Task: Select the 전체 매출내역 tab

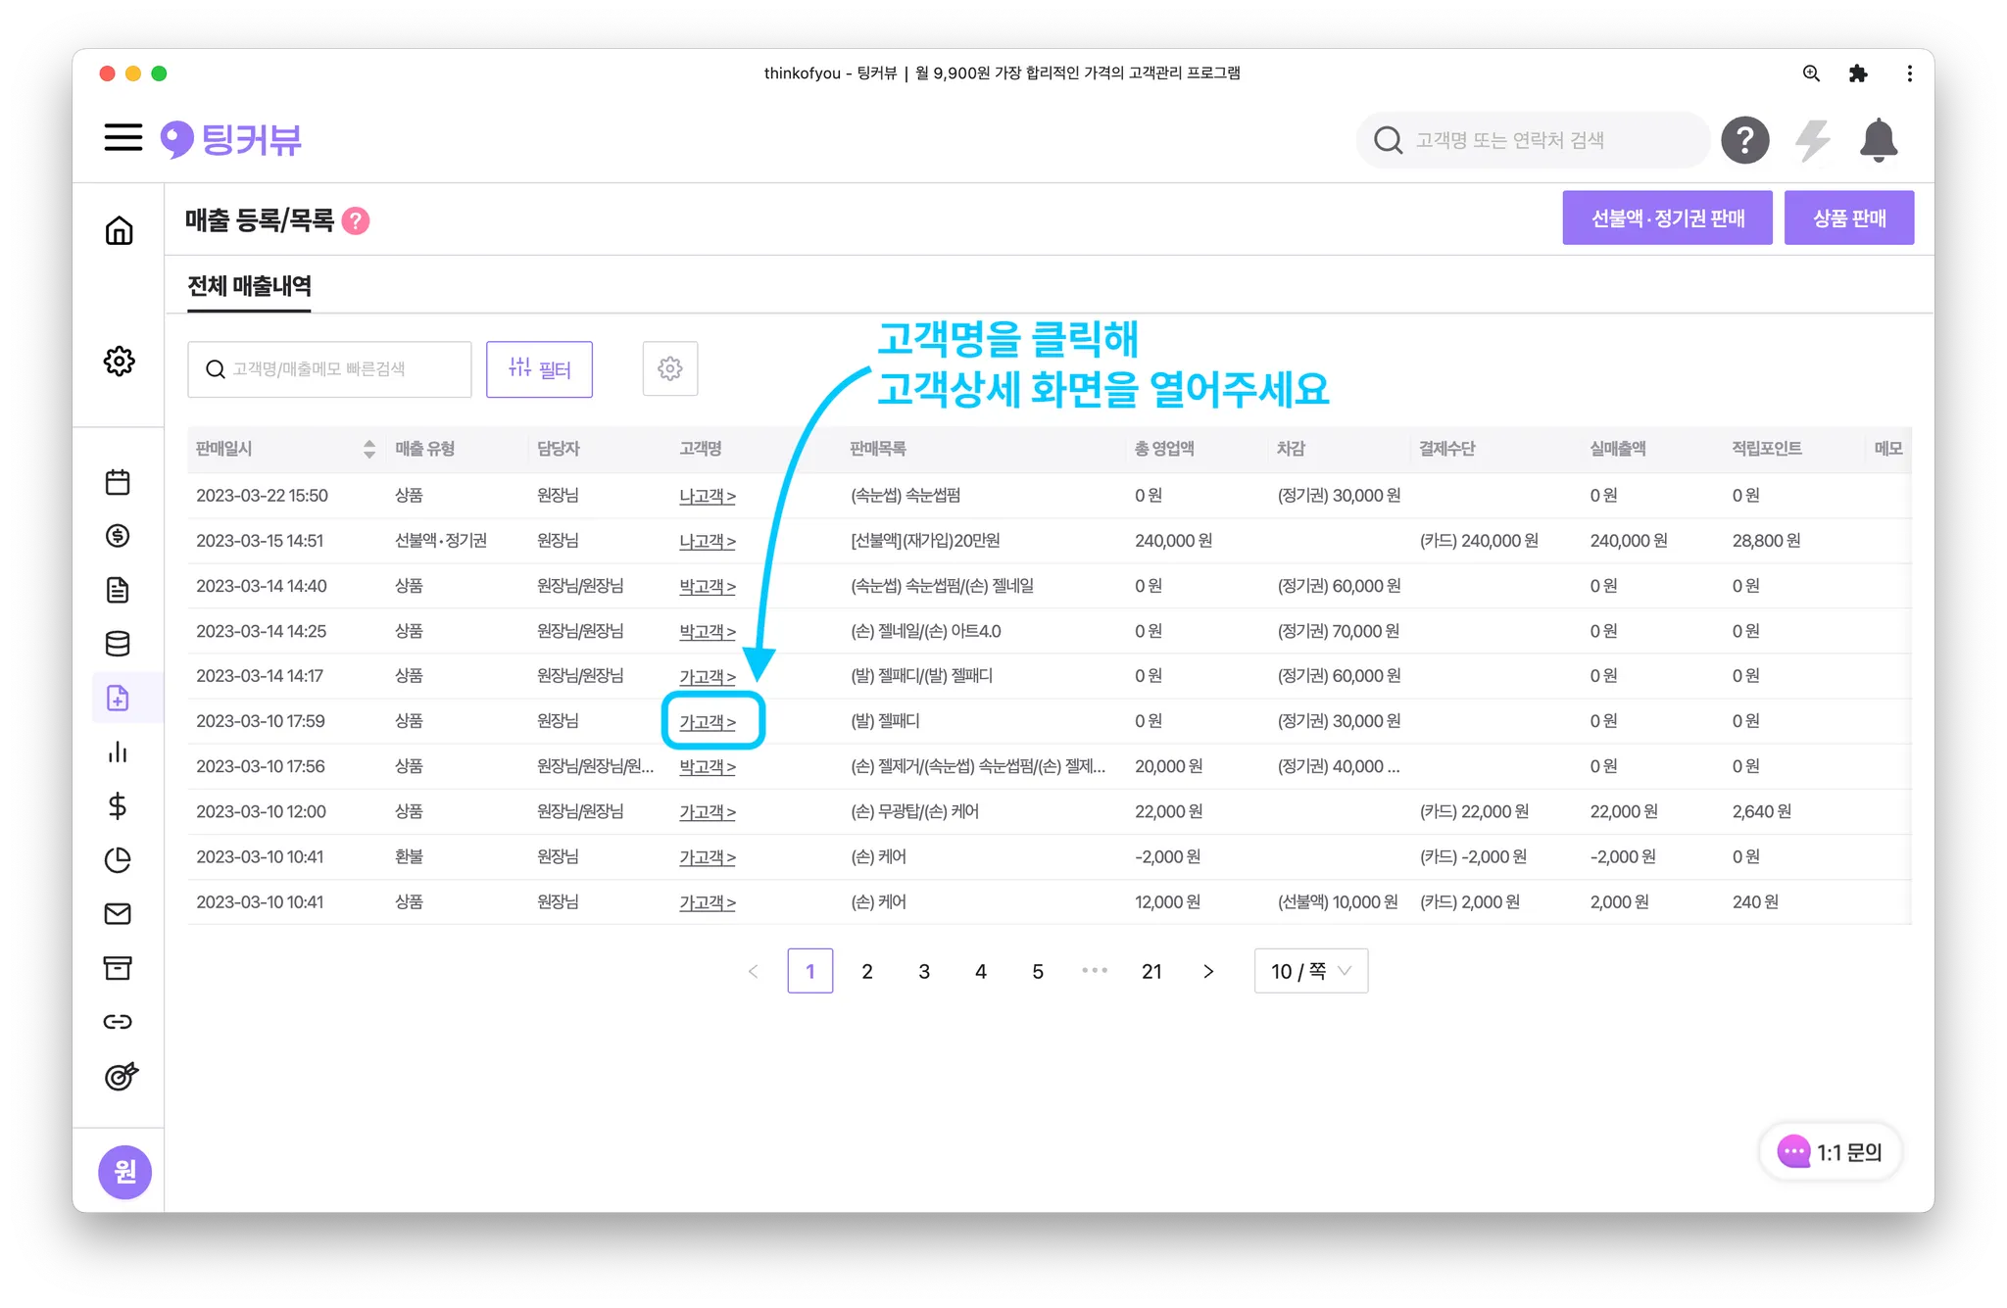Action: click(x=249, y=286)
